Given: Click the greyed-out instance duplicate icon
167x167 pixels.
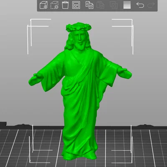Looking at the screenshot, I should click(x=114, y=5).
